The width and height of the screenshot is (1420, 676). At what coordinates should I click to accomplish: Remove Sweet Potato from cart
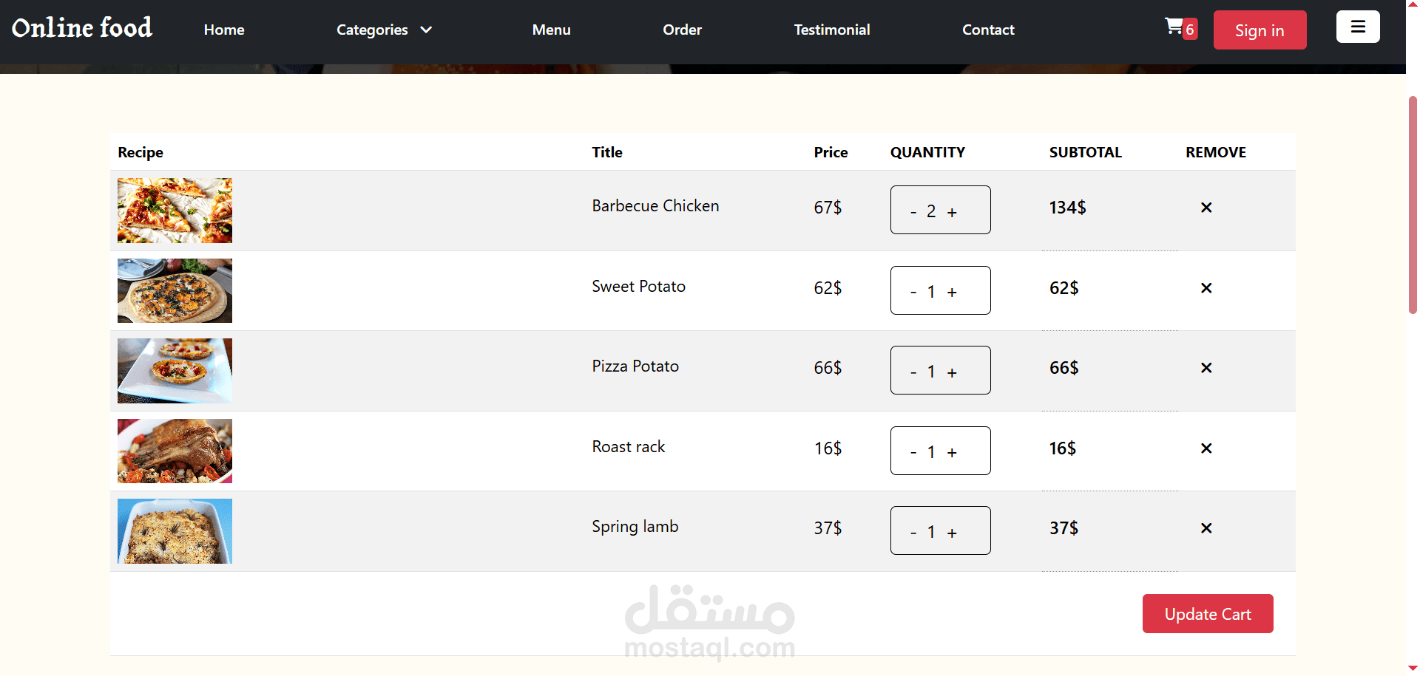click(x=1206, y=288)
